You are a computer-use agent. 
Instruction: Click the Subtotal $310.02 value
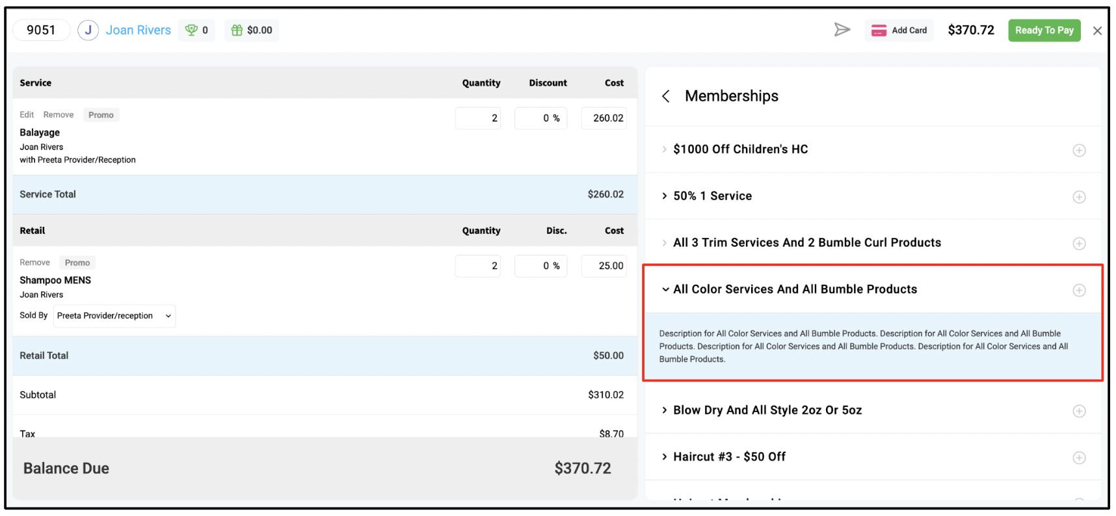[x=605, y=395]
